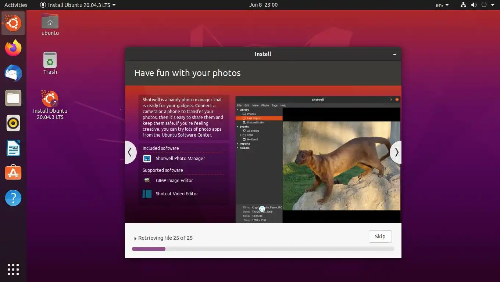Open the Ubuntu installer dock icon
The width and height of the screenshot is (500, 282).
[x=13, y=23]
